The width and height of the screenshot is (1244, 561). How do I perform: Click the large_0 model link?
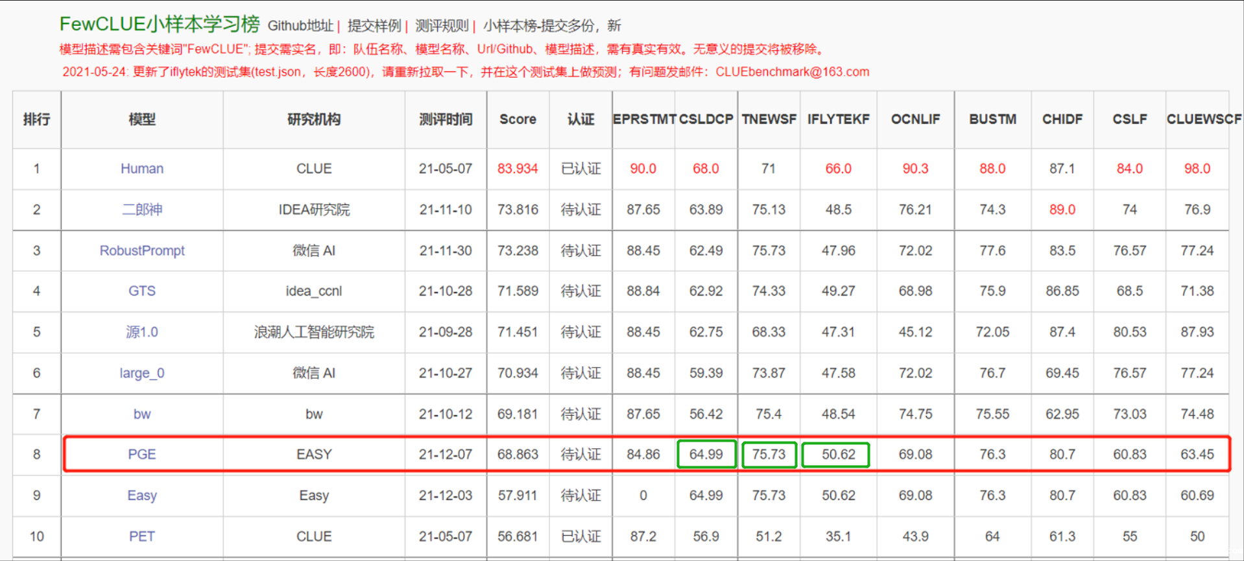[x=141, y=373]
